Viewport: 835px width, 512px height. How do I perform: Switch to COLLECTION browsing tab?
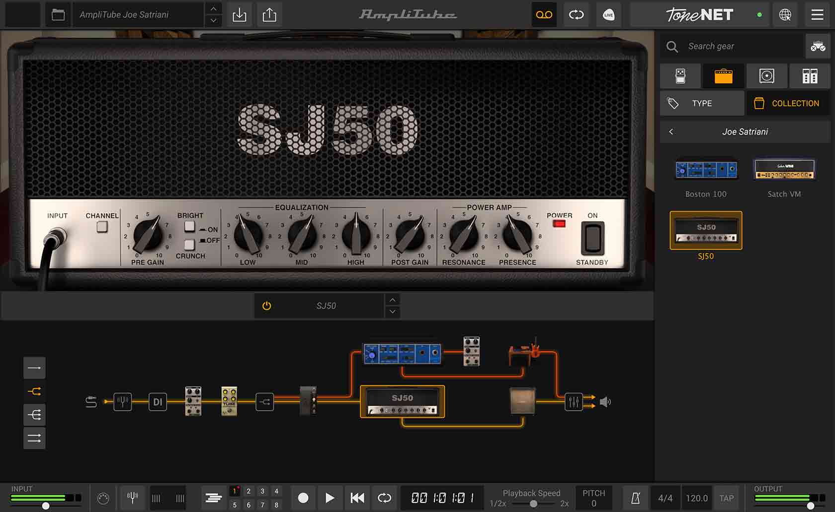788,103
